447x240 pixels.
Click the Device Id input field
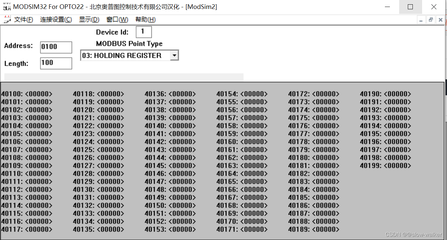tap(143, 32)
